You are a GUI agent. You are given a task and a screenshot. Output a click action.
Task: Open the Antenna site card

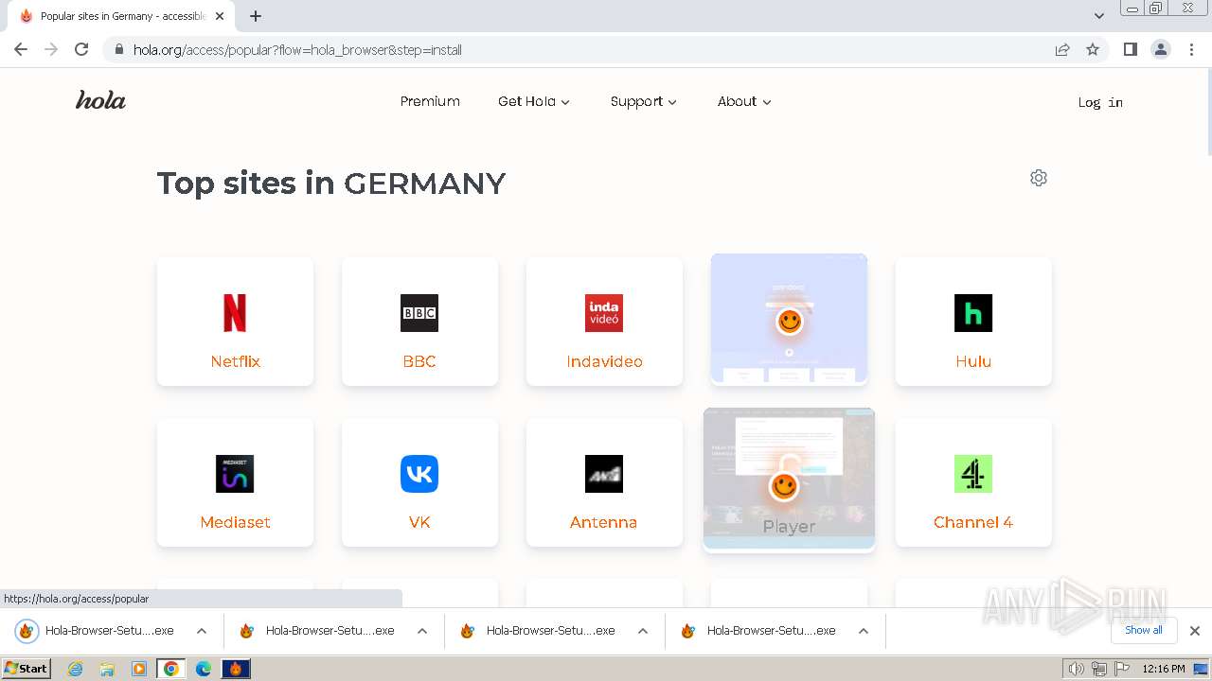click(604, 482)
